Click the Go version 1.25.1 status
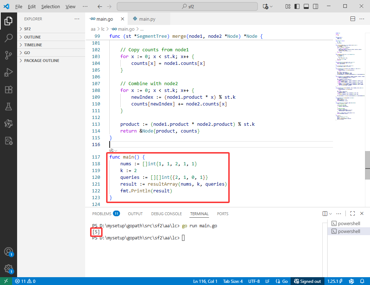 click(335, 281)
